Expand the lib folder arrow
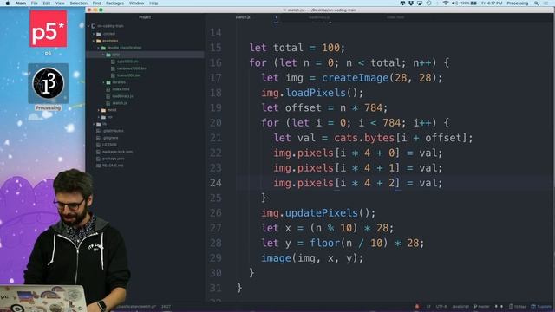 point(94,124)
